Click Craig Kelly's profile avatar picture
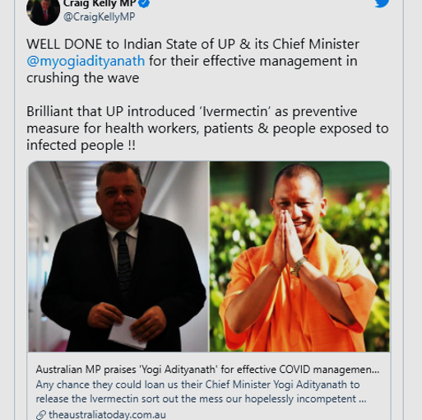 click(x=43, y=11)
